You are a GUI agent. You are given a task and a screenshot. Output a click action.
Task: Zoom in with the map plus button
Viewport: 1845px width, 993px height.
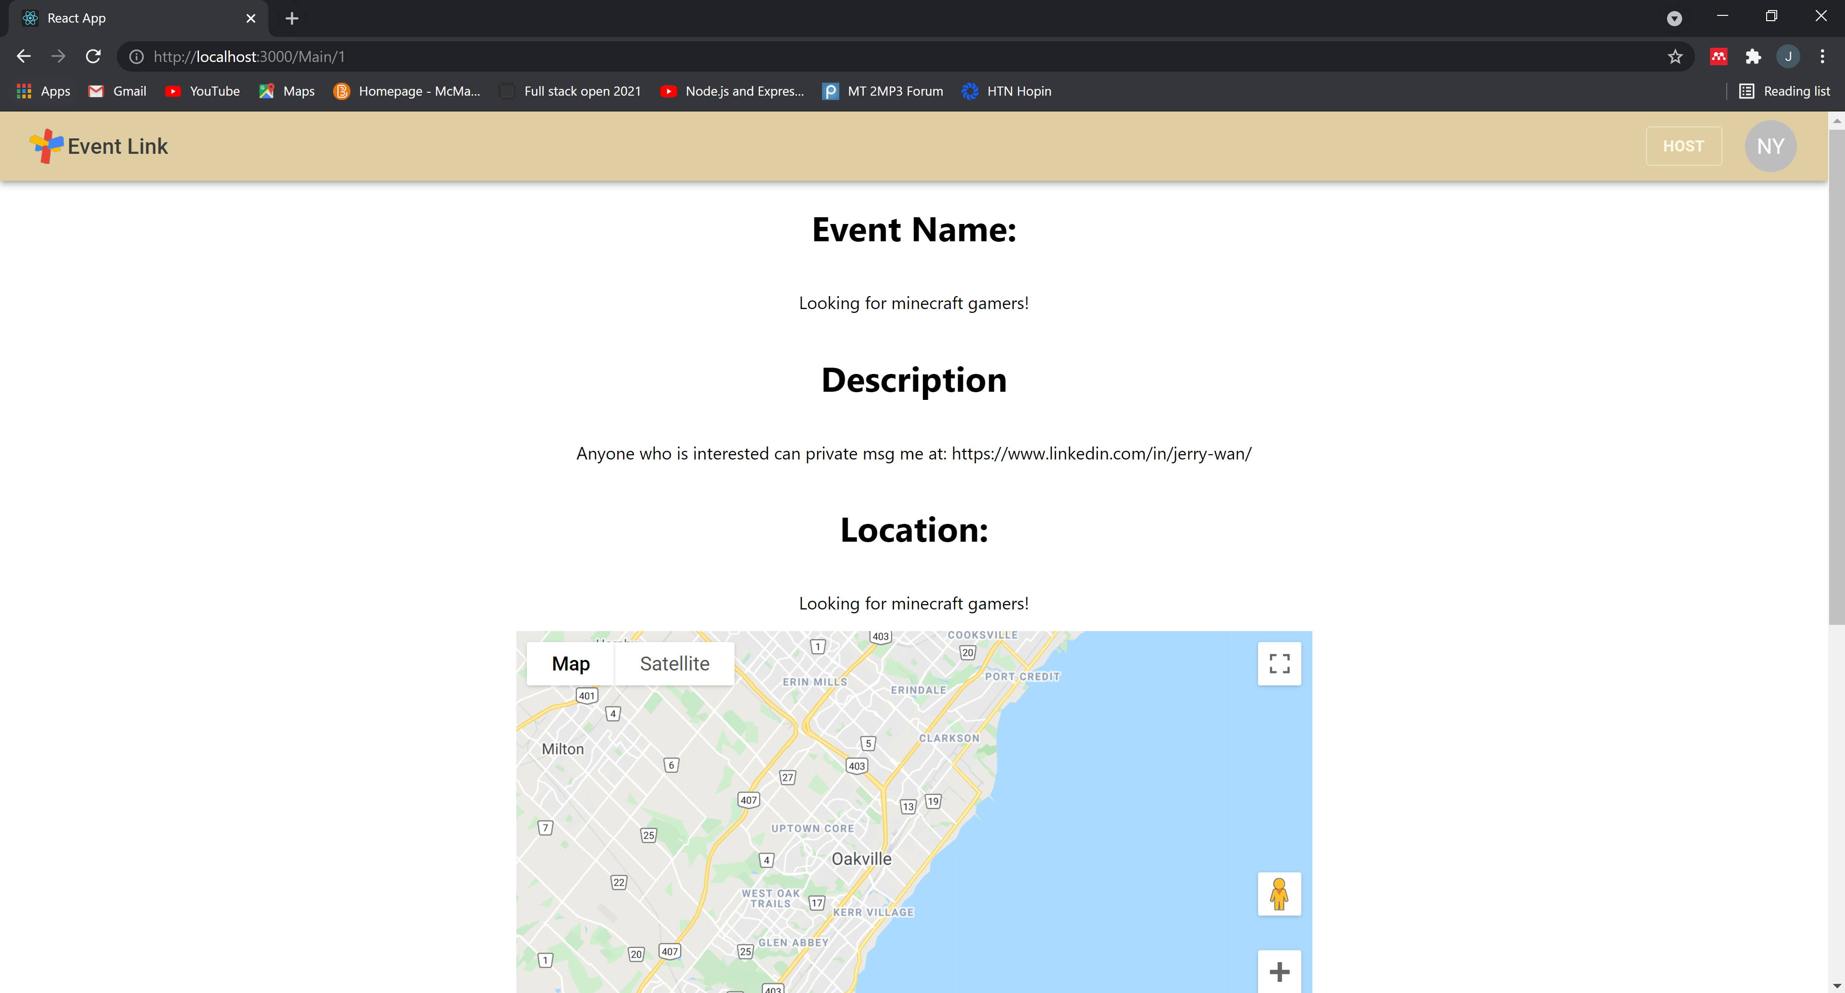coord(1279,971)
